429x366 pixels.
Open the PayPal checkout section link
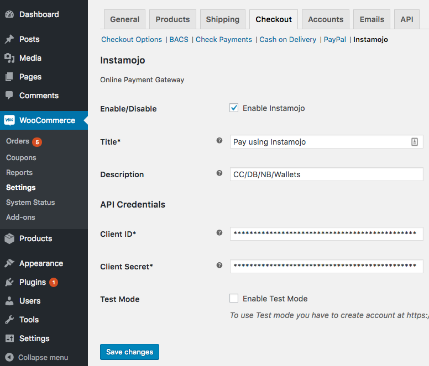(335, 40)
